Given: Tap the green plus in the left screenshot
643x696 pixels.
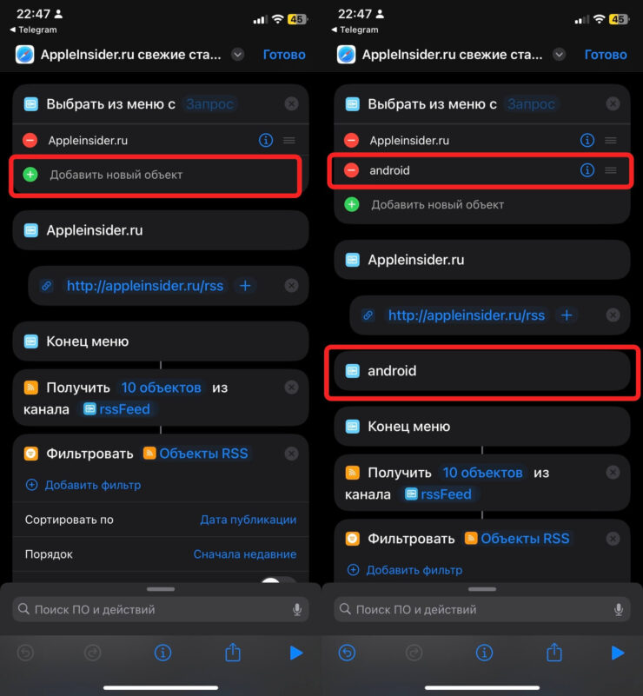Looking at the screenshot, I should tap(30, 175).
